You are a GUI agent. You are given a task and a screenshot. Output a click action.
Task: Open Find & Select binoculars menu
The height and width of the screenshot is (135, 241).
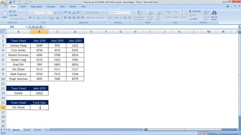214,15
